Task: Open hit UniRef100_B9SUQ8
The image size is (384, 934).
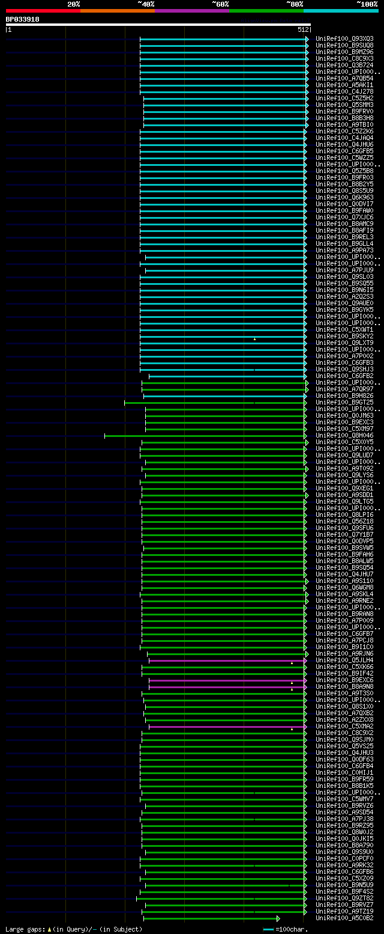Action: tap(344, 45)
